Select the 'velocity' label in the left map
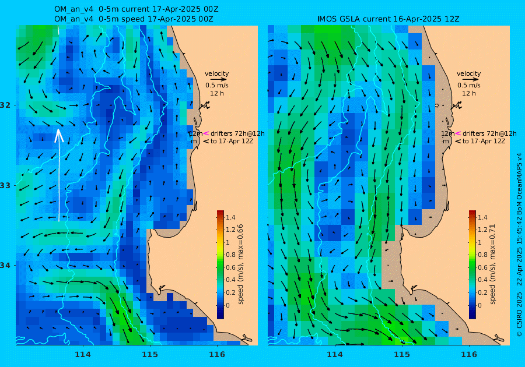Viewport: 525px width, 367px height. [x=216, y=73]
